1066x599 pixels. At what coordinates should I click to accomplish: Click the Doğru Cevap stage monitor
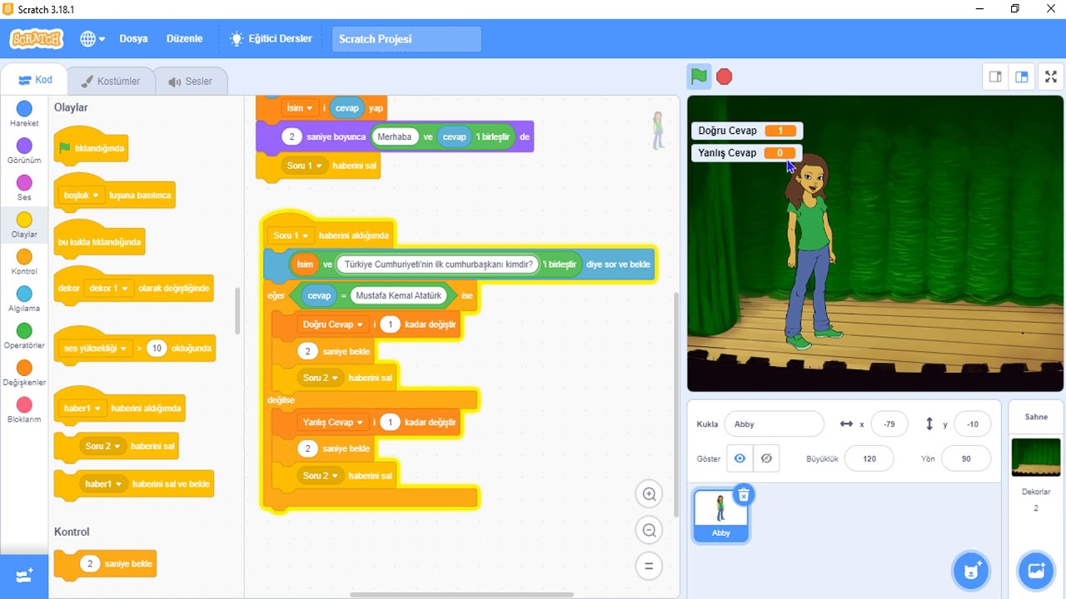pyautogui.click(x=747, y=131)
